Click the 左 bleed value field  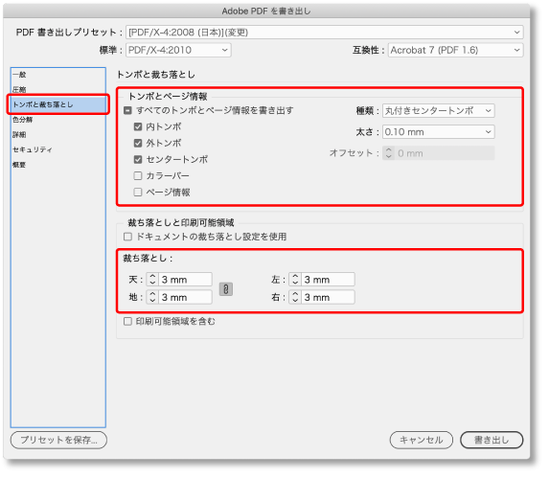(x=328, y=280)
